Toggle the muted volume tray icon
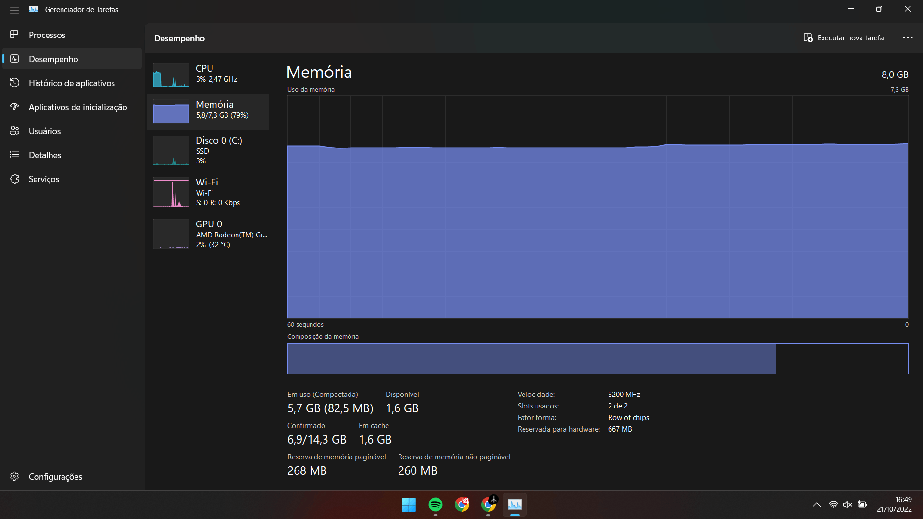This screenshot has width=923, height=519. click(848, 505)
